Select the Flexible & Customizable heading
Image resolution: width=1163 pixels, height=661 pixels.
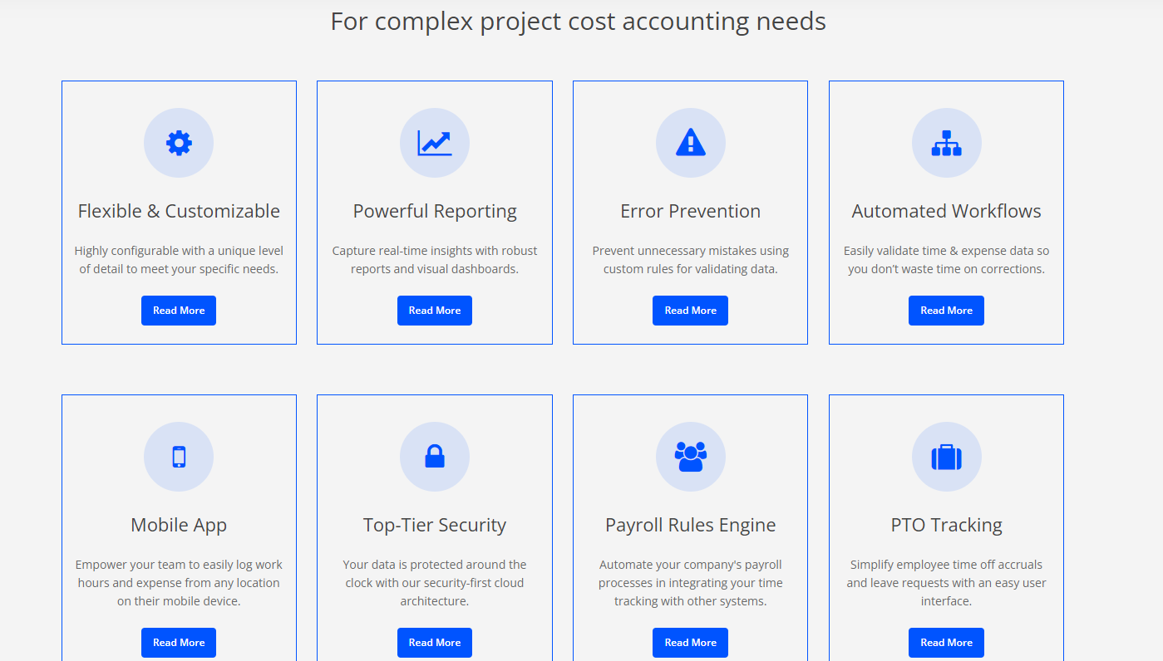click(x=179, y=211)
